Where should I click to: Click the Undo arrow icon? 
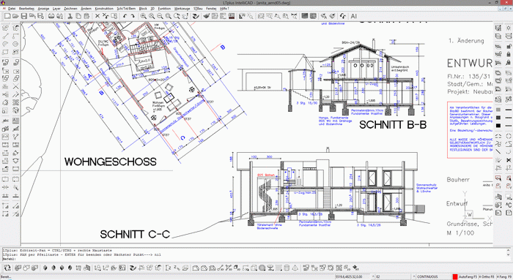coord(125,16)
